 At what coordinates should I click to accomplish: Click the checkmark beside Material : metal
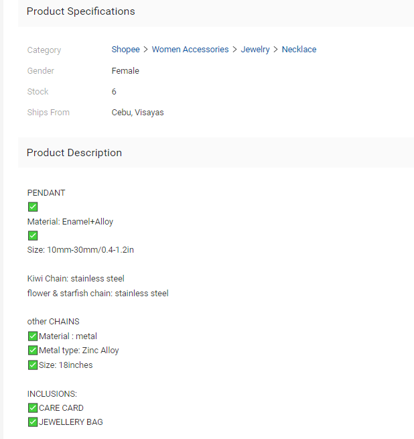point(33,336)
